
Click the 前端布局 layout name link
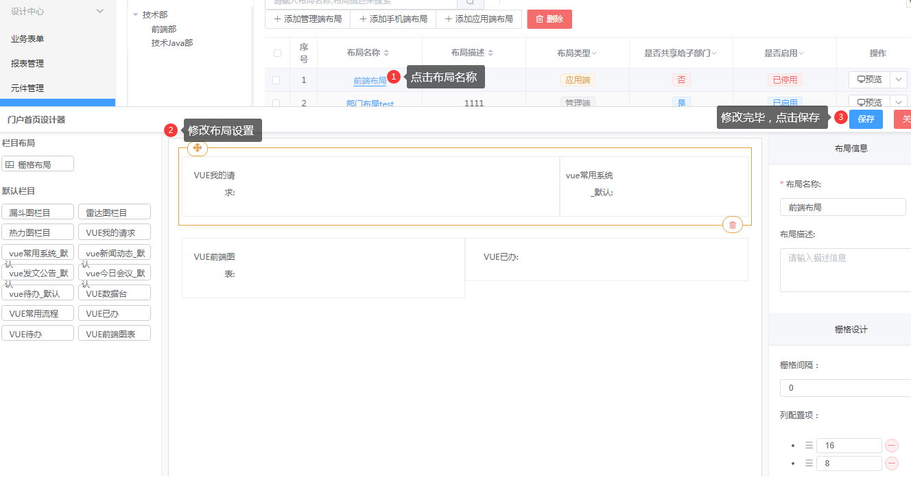click(x=370, y=81)
